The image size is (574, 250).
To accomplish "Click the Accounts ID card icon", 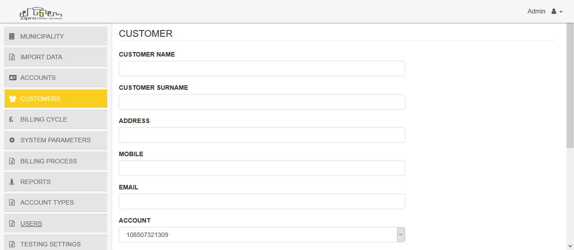I will 13,78.
